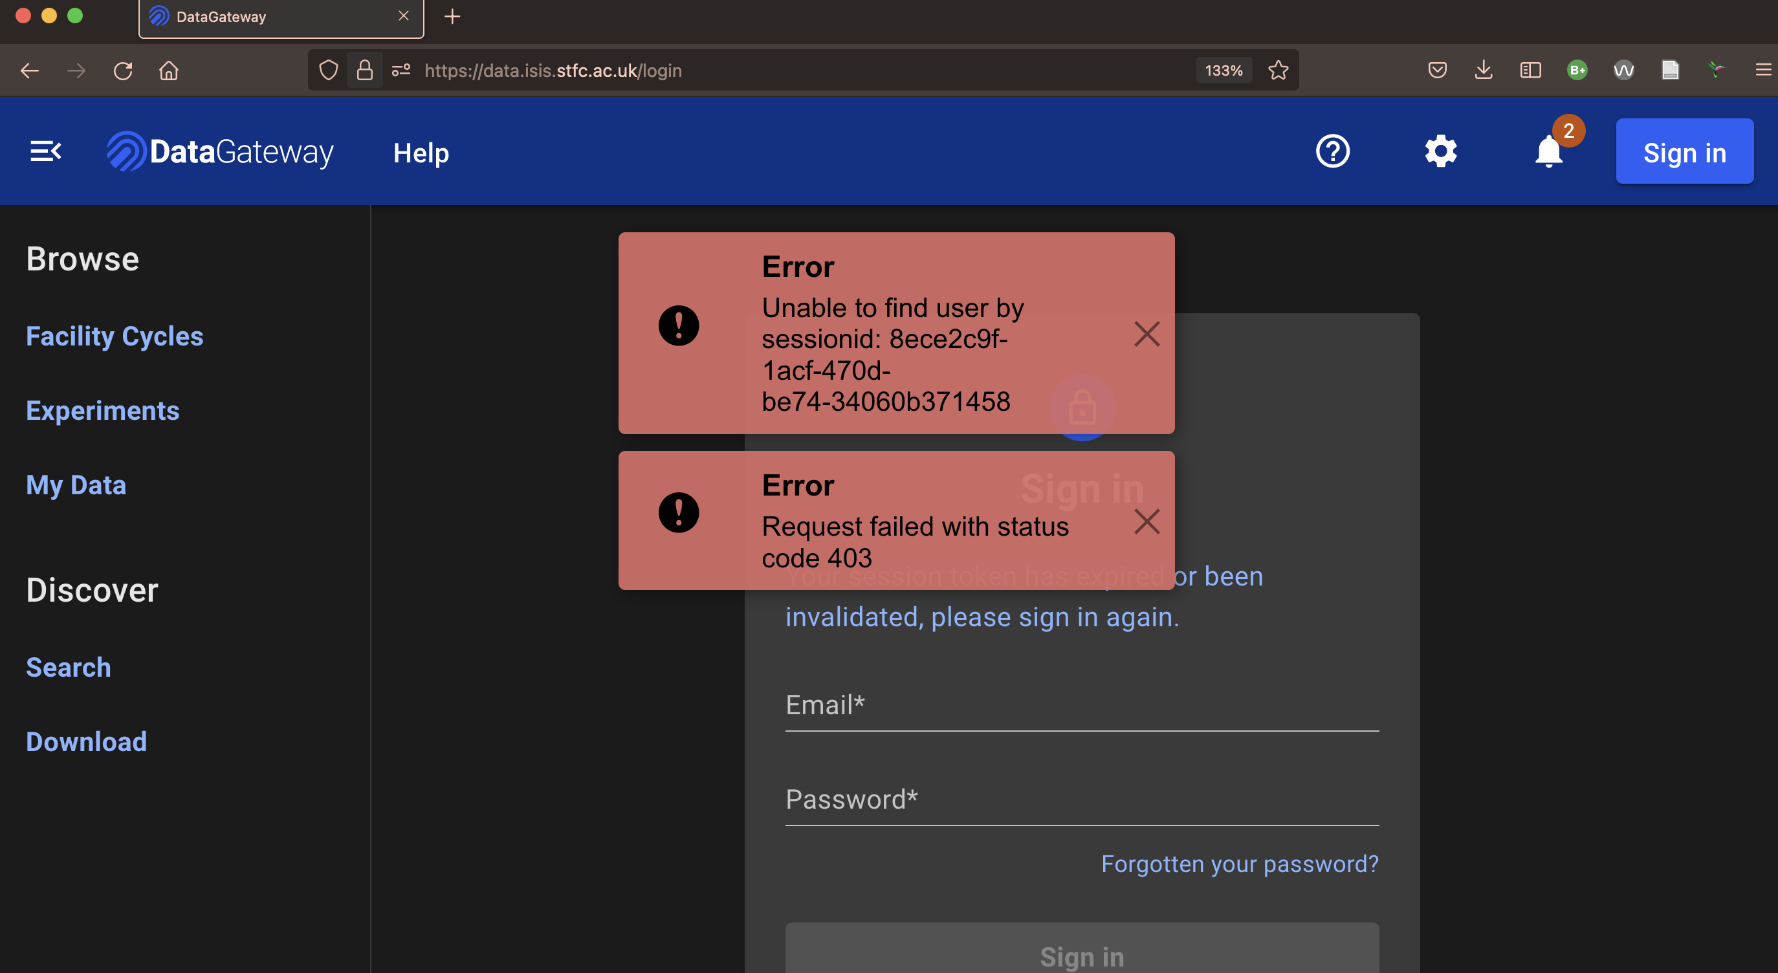The width and height of the screenshot is (1778, 973).
Task: Switch to the DataGateway browser tab
Action: (262, 17)
